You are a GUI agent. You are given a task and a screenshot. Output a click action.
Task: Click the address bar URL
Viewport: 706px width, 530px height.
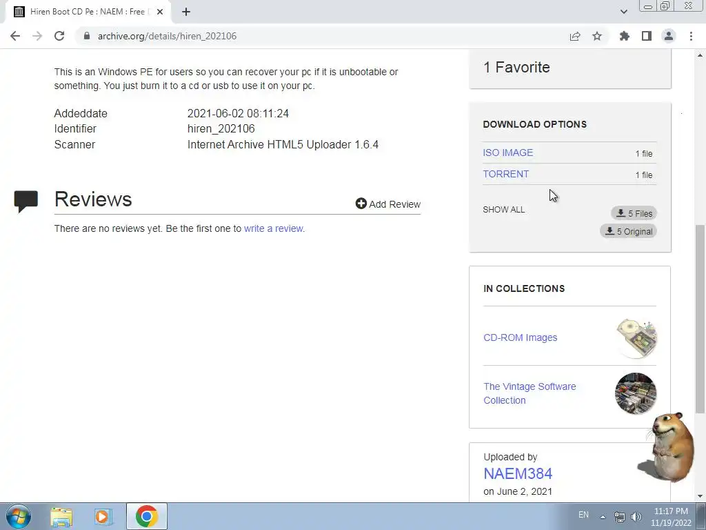[x=167, y=36]
